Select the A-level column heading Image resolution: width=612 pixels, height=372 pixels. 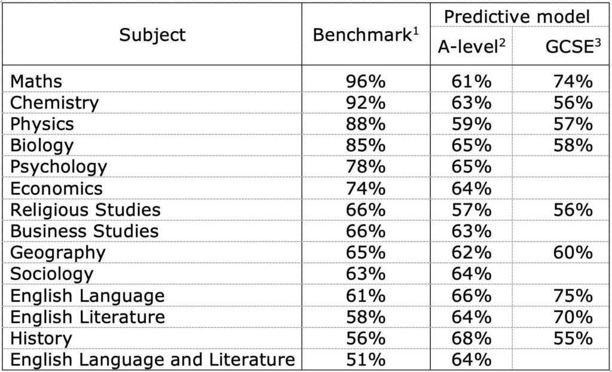tap(472, 47)
